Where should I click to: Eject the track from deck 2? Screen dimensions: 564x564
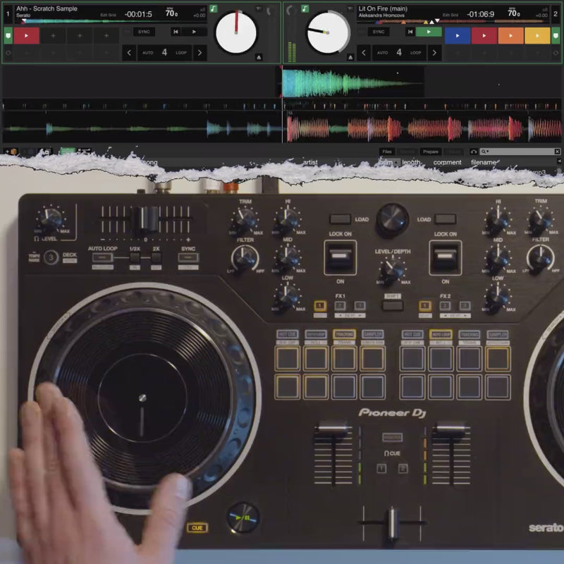click(x=350, y=57)
